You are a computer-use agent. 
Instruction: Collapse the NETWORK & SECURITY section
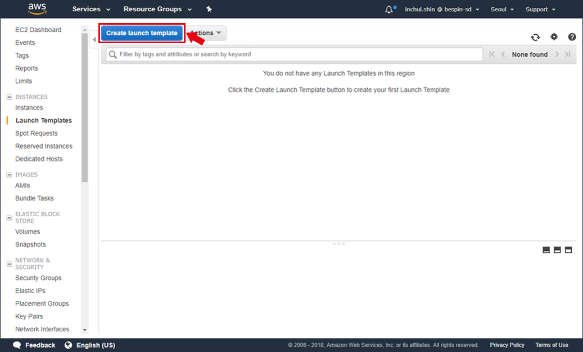(x=10, y=264)
